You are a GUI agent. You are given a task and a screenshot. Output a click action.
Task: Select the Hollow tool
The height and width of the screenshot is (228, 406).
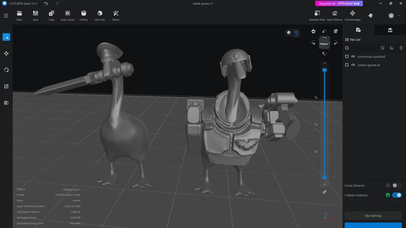(x=84, y=16)
